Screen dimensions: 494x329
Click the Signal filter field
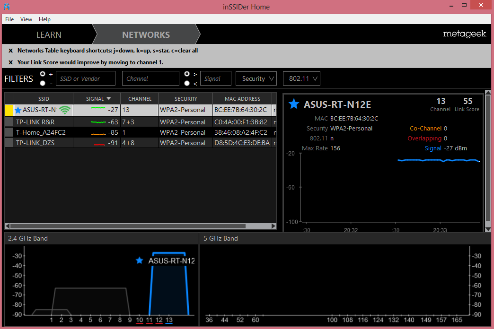coord(215,78)
